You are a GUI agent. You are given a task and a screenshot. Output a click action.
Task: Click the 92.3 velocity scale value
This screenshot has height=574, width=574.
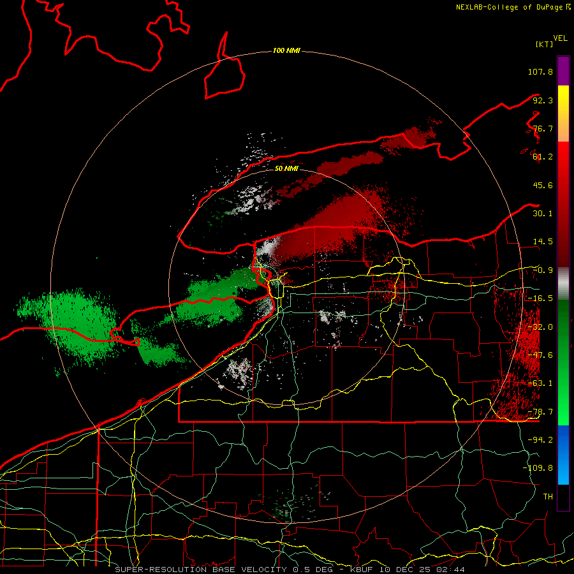[543, 100]
